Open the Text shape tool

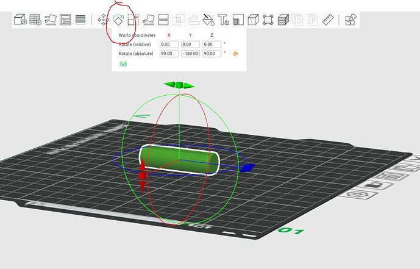pos(223,20)
